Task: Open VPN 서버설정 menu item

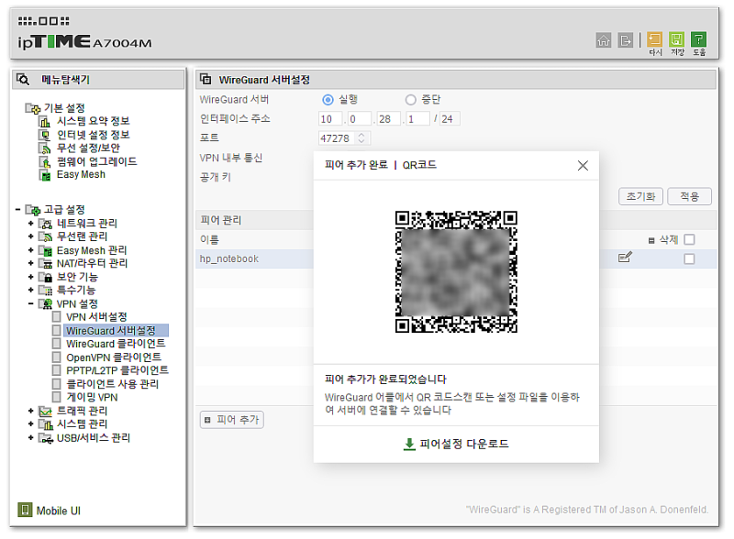Action: (96, 317)
